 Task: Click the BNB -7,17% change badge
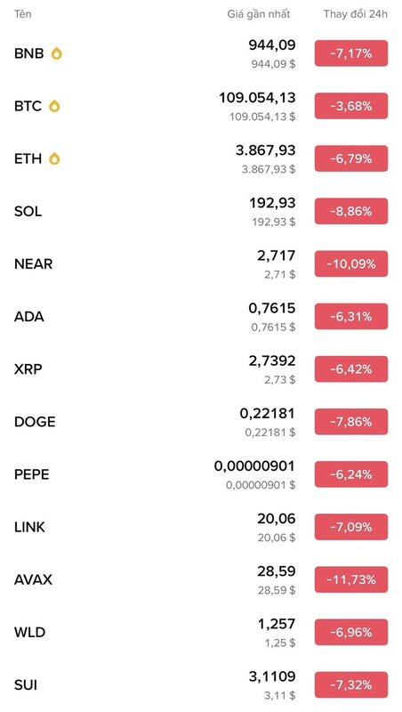click(351, 53)
